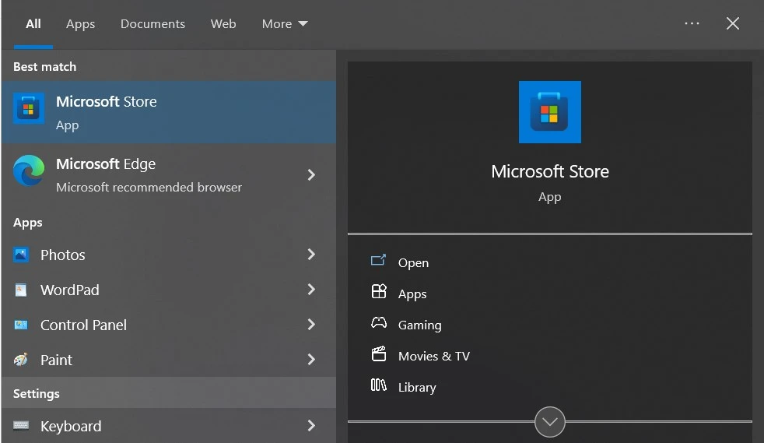Screen dimensions: 764x443
Task: Click the Library books icon
Action: click(x=379, y=385)
